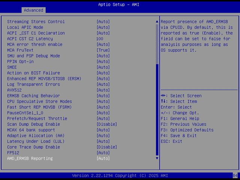The width and height of the screenshot is (240, 180).
Task: Open PPIN Opt-in [Auto] value
Action: [103, 61]
